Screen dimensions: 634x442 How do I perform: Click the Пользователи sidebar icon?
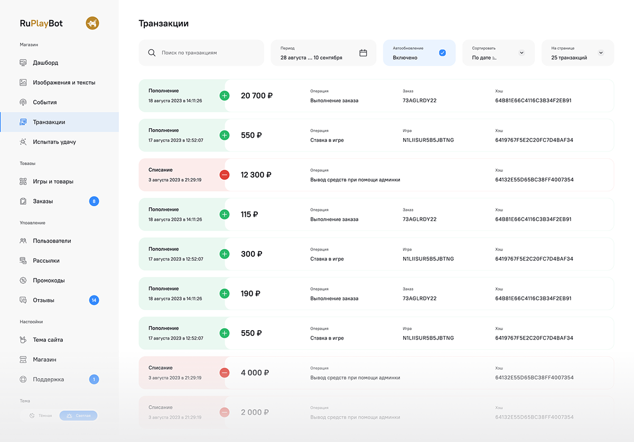tap(23, 241)
